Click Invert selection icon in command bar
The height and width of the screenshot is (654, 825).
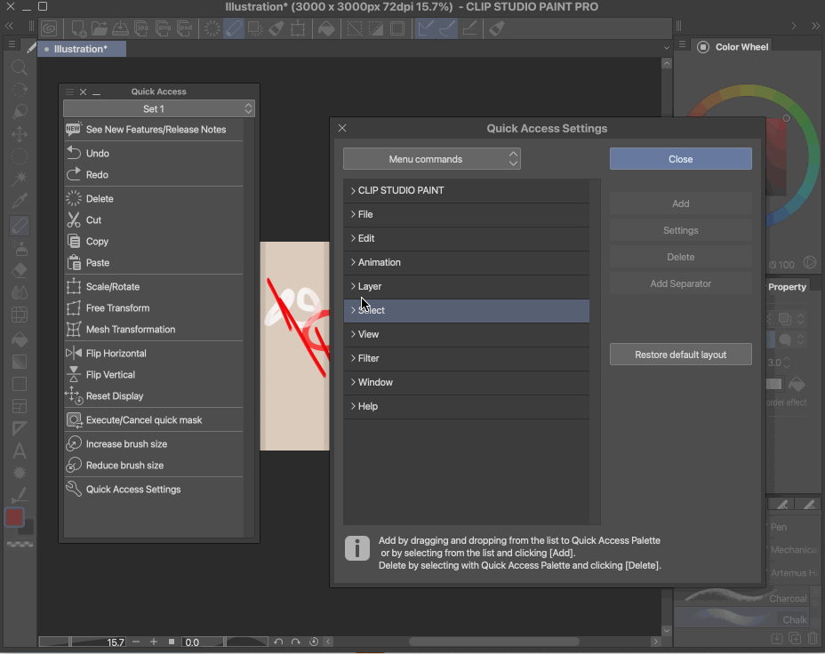point(376,28)
